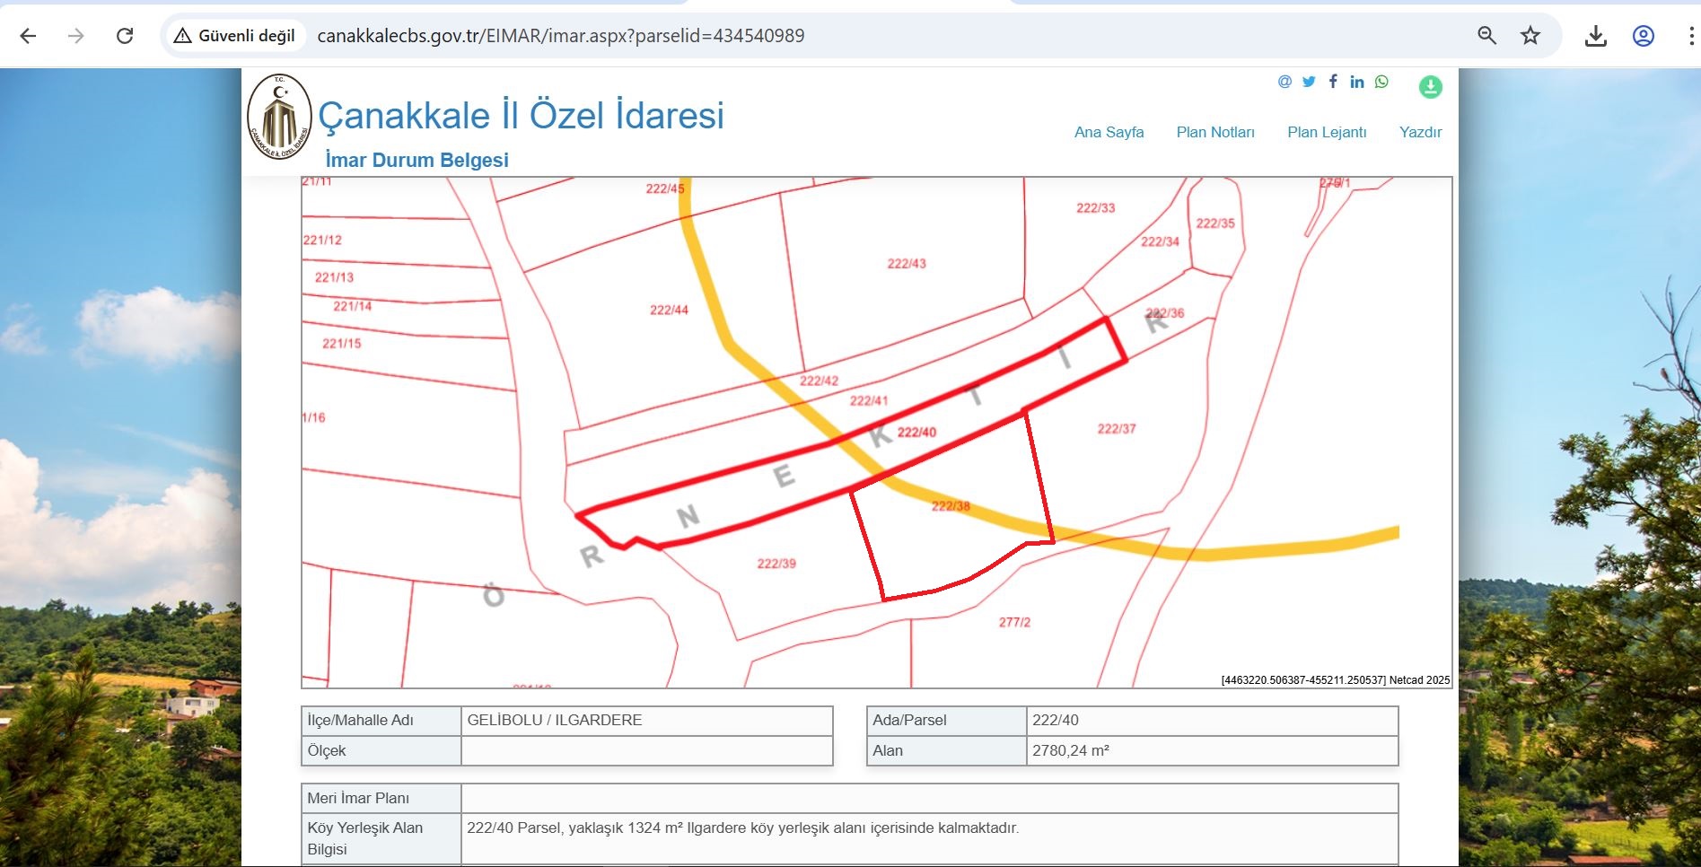The width and height of the screenshot is (1701, 867).
Task: Click parcel label 222/38 on the map
Action: (951, 506)
